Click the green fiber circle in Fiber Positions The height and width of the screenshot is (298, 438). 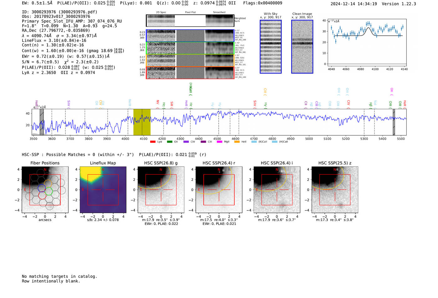(x=48, y=192)
